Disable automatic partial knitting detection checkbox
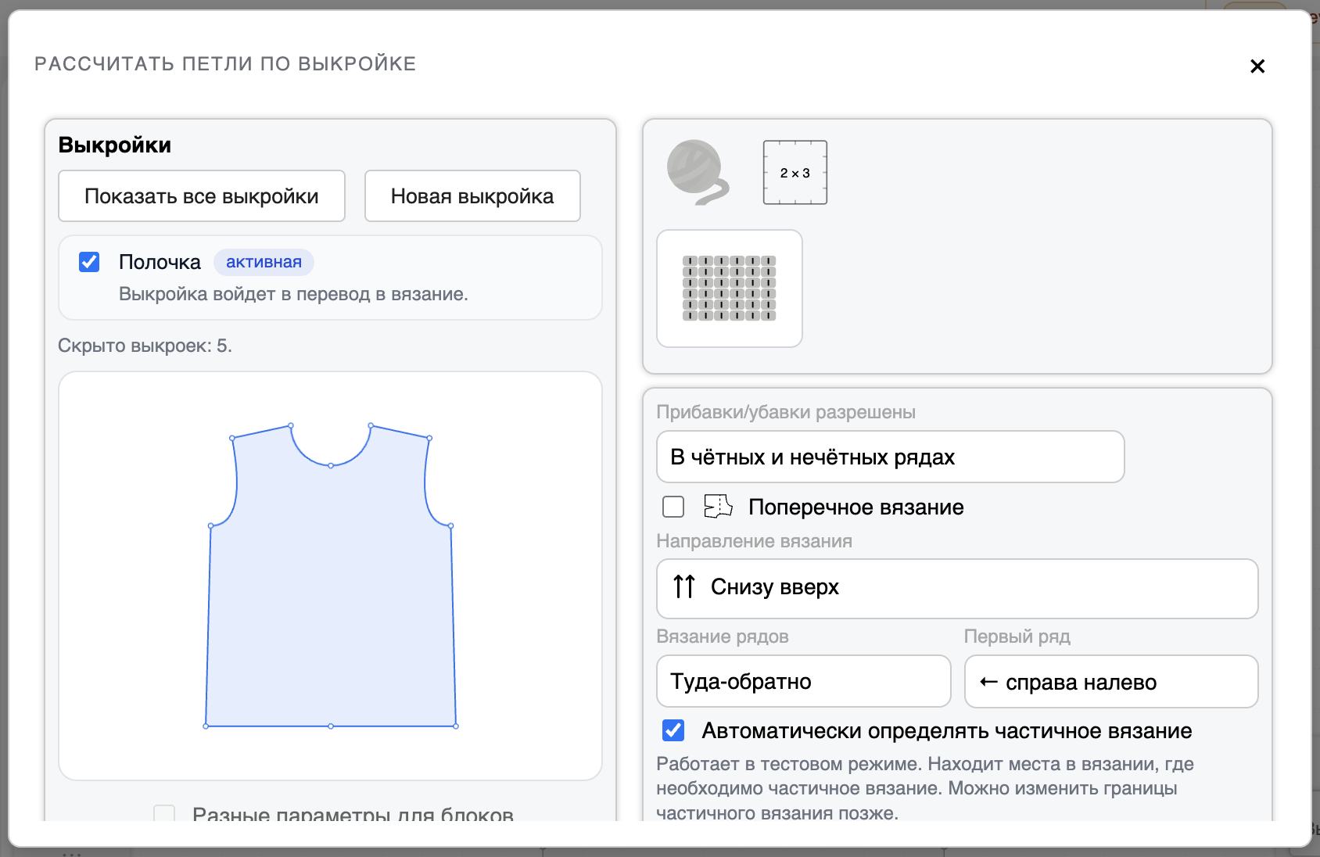1320x857 pixels. 673,730
